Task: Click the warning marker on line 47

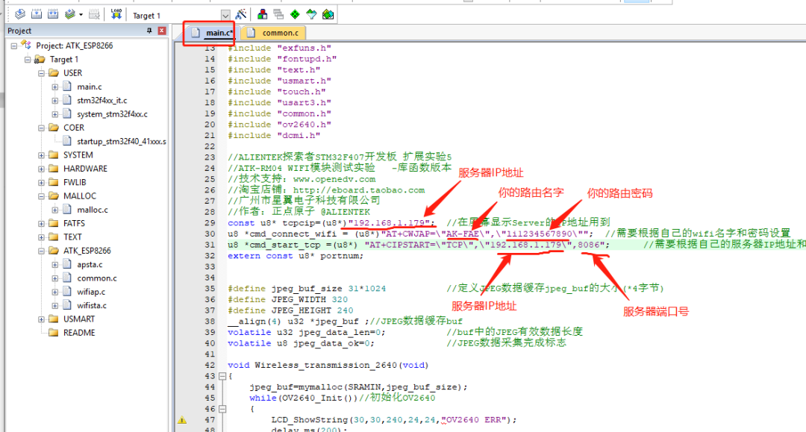Action: click(x=182, y=420)
